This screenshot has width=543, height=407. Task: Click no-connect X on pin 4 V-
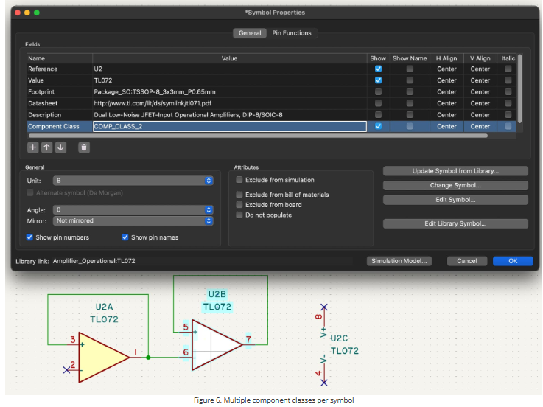coord(323,383)
